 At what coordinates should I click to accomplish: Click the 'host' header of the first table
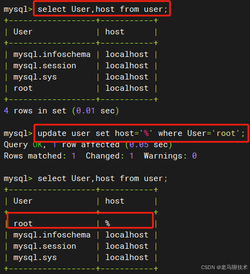(x=115, y=32)
